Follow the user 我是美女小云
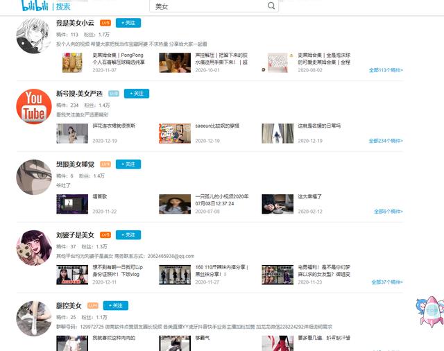 [x=128, y=23]
